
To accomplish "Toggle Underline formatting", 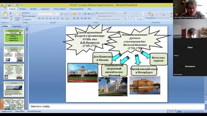I will 47,18.
